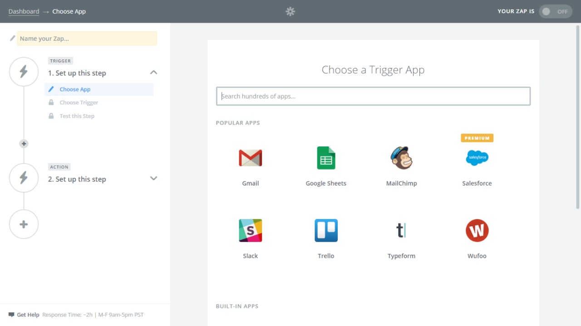
Task: Click the trigger step lightning bolt circle
Action: click(24, 72)
